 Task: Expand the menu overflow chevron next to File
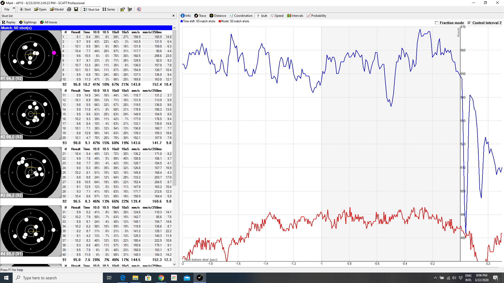[x=14, y=8]
